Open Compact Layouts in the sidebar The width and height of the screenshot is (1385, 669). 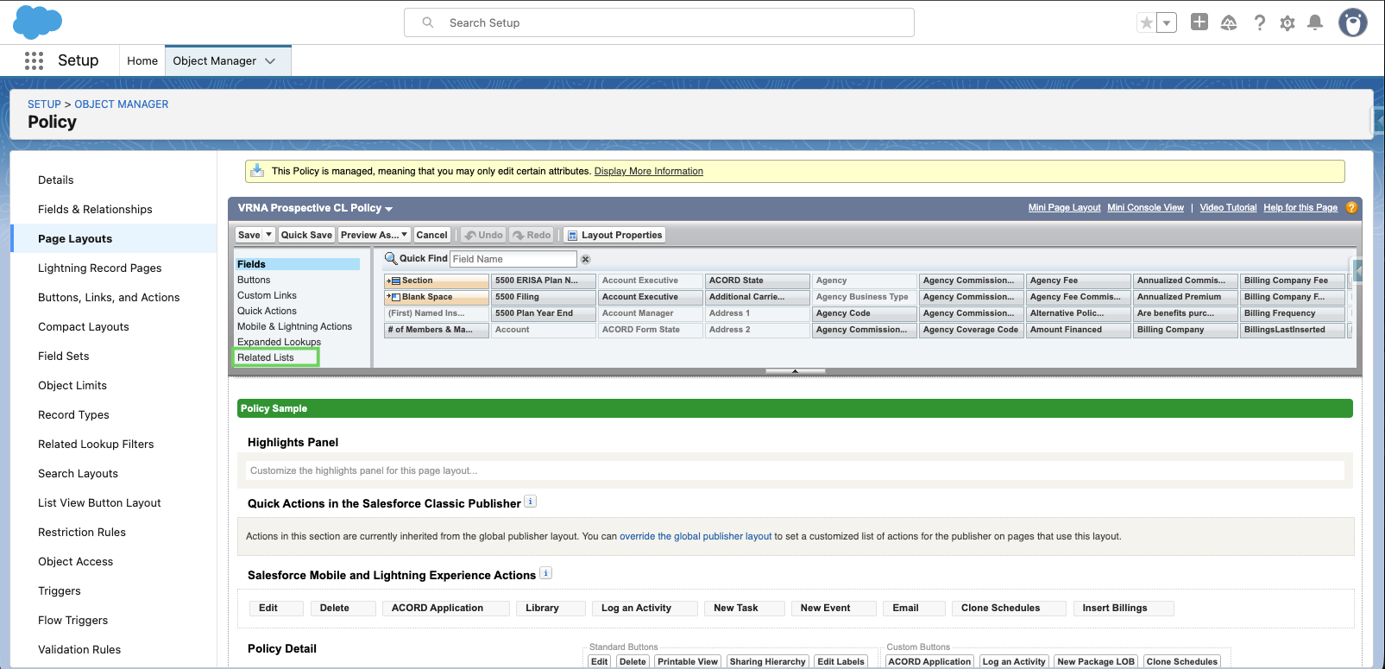pos(84,326)
